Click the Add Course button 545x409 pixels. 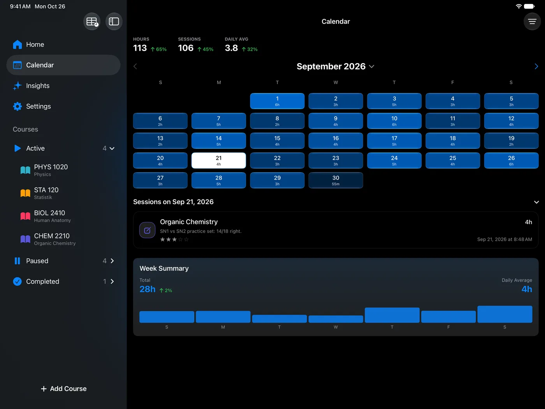coord(63,389)
